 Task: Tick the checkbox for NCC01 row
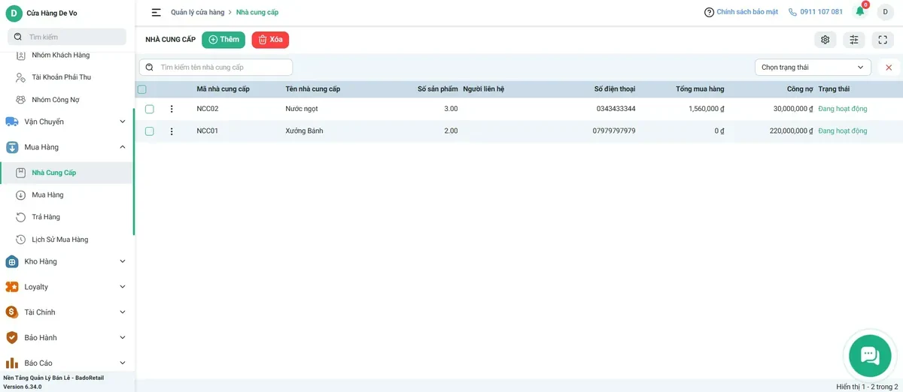coord(150,131)
